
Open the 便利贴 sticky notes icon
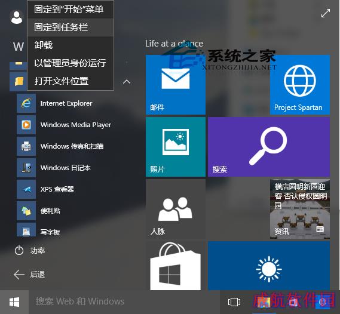[26, 211]
